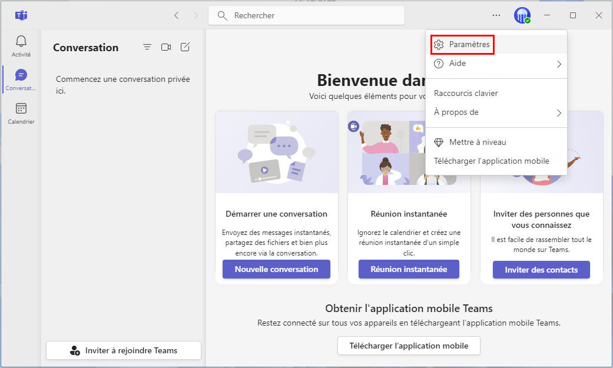Click the chat illustration in first card
This screenshot has height=368, width=613.
276,152
